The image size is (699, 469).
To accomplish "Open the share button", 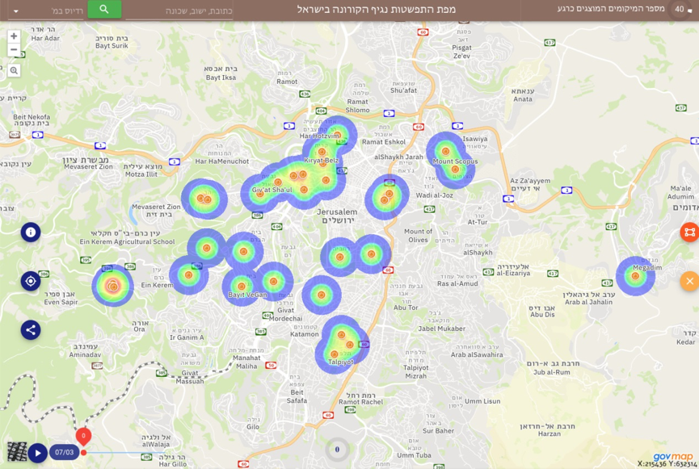I will (31, 330).
